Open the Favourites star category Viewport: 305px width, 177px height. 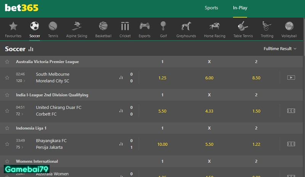(13, 29)
